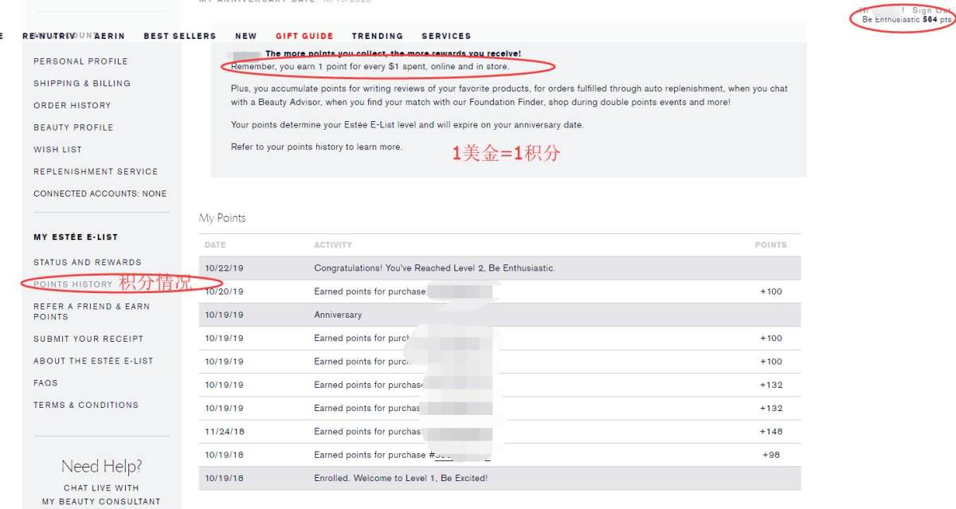Click the My Estée E-List sidebar heading

click(x=76, y=237)
